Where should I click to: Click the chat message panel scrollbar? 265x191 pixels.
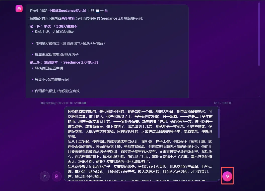pyautogui.click(x=259, y=34)
